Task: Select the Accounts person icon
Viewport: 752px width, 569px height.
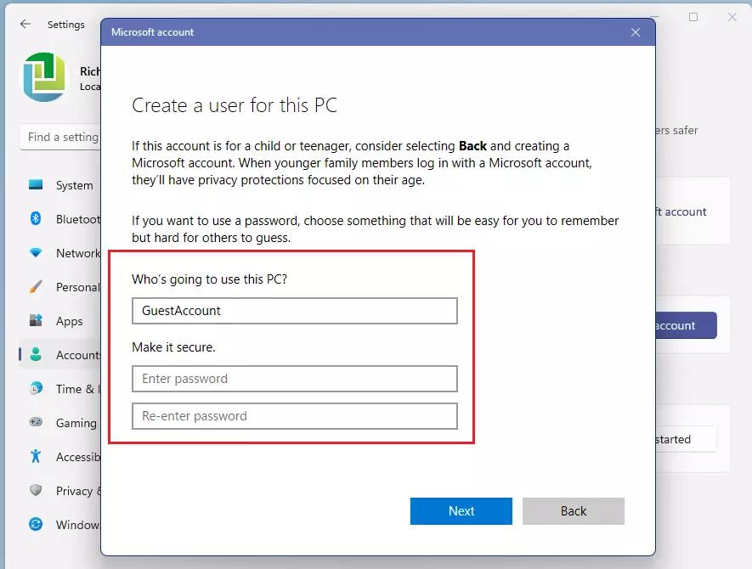Action: coord(36,355)
